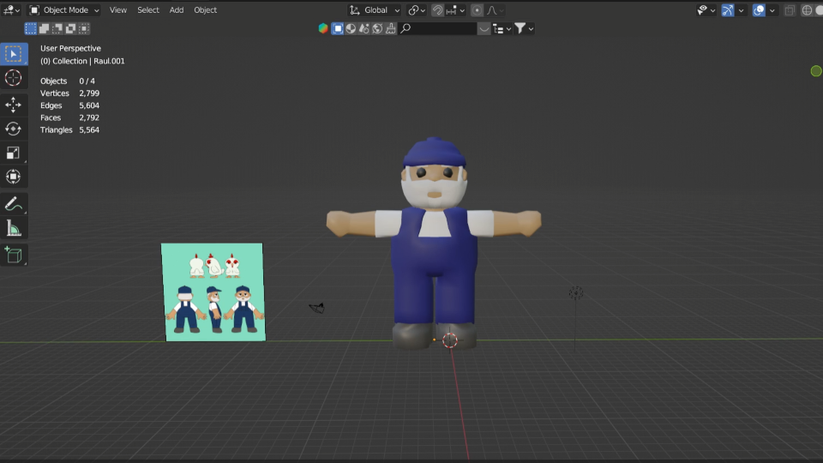
Task: Click the search filter field
Action: 438,28
